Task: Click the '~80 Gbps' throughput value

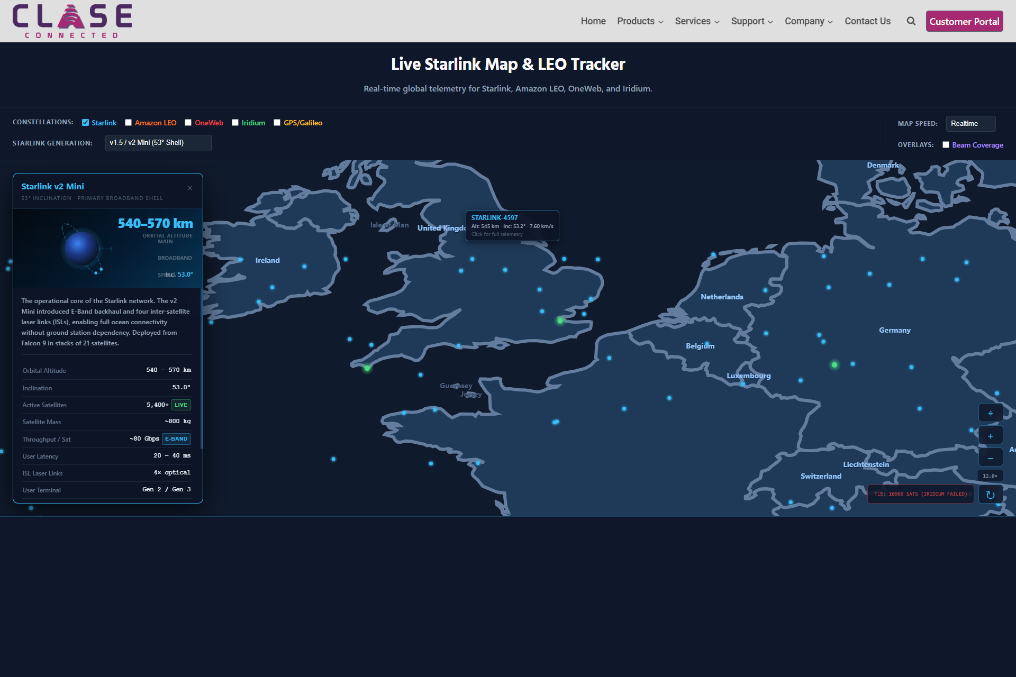Action: click(144, 438)
